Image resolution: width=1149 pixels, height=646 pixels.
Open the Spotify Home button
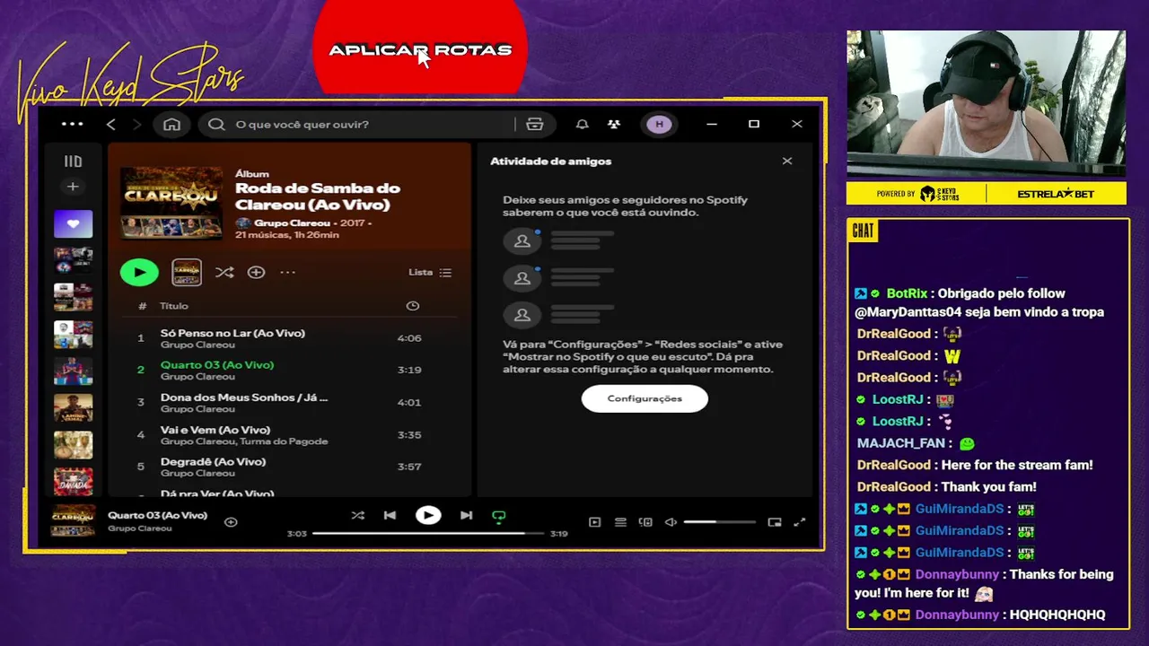pos(171,124)
